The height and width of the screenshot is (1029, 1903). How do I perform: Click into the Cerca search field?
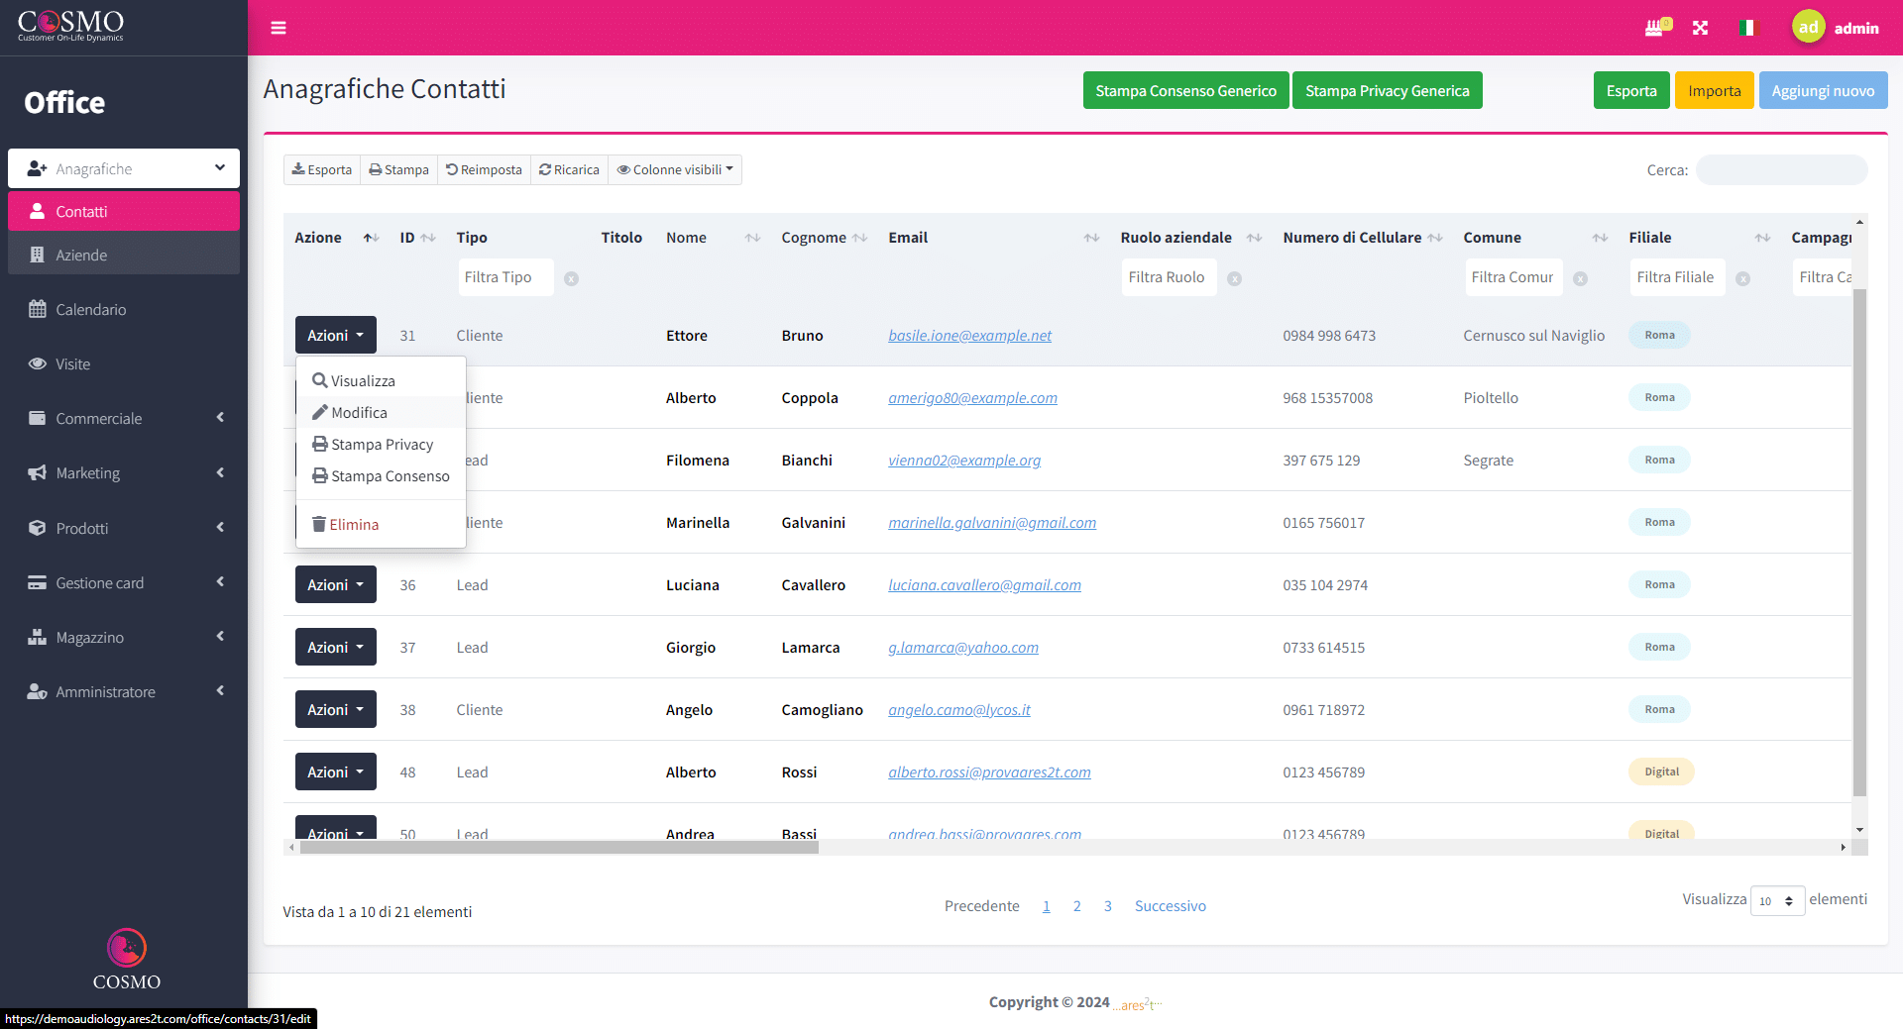pos(1781,169)
